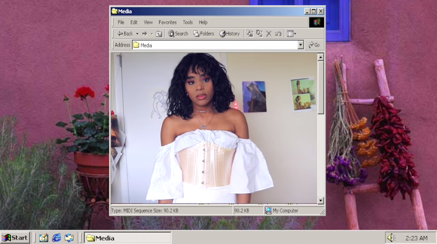Image resolution: width=437 pixels, height=244 pixels.
Task: Click the Media taskbar button
Action: click(128, 238)
